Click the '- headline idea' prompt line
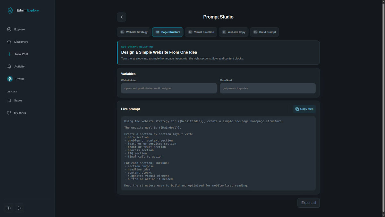The width and height of the screenshot is (385, 217). [x=138, y=169]
